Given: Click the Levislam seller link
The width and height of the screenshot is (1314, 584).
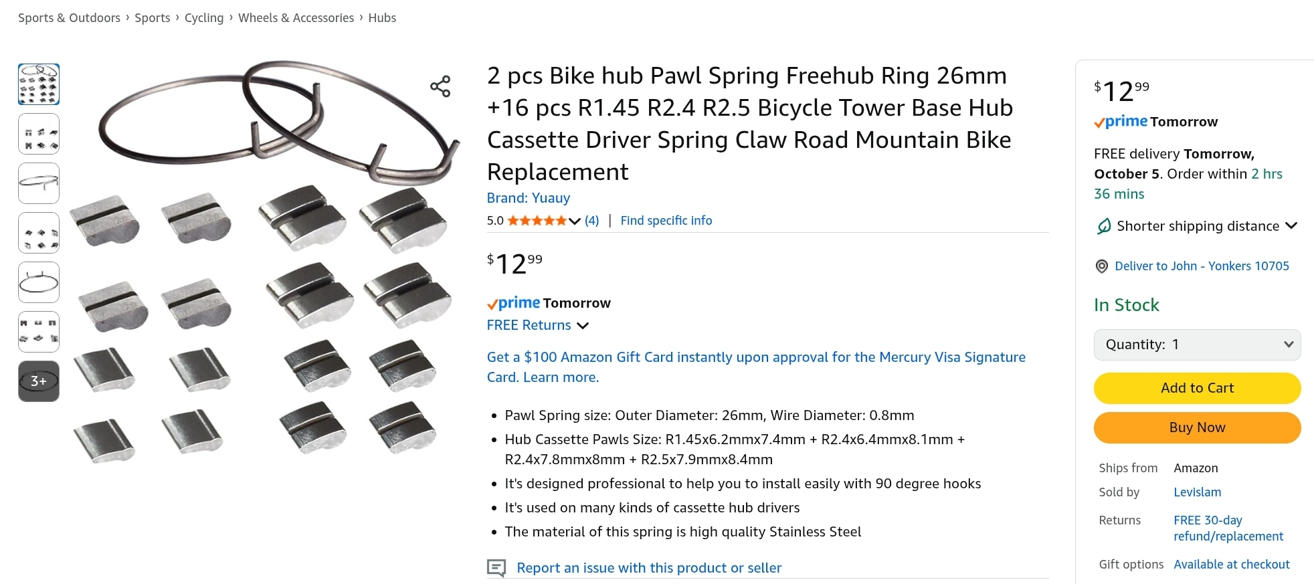Looking at the screenshot, I should tap(1197, 492).
